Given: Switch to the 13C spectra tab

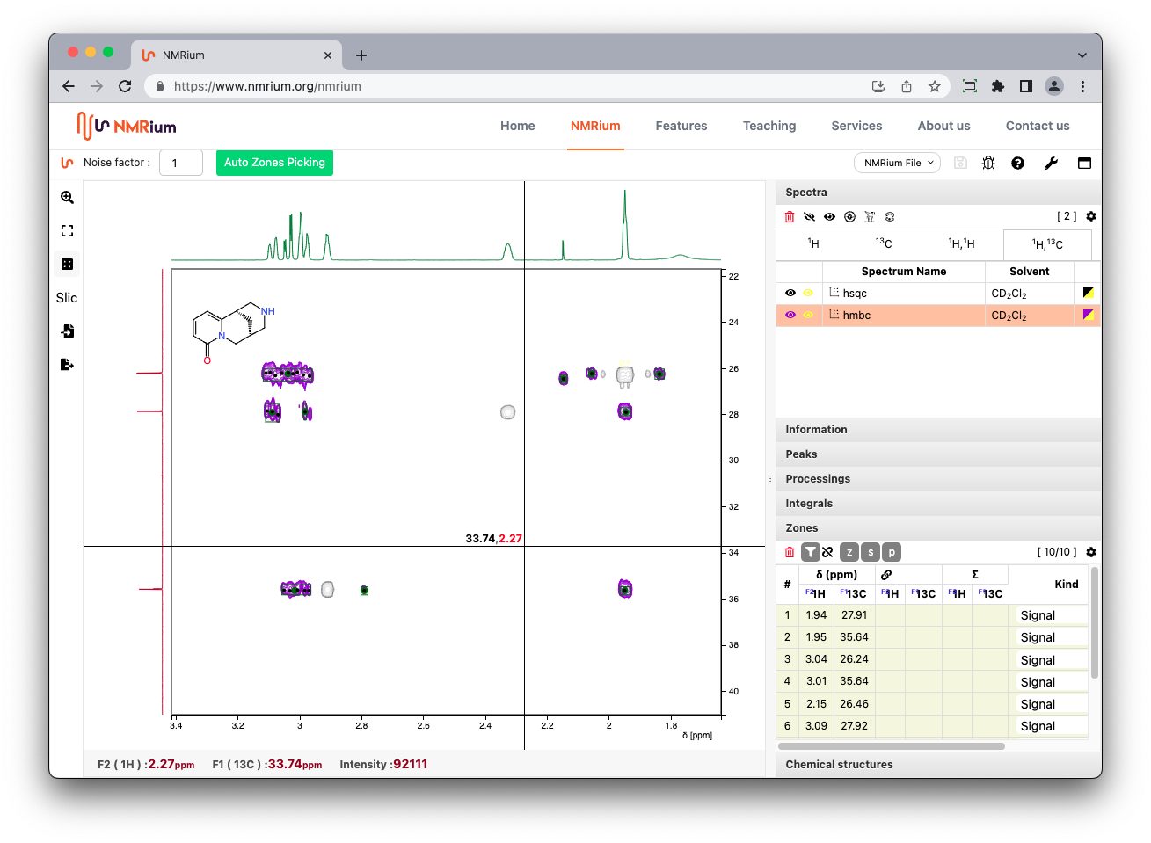Looking at the screenshot, I should (883, 243).
